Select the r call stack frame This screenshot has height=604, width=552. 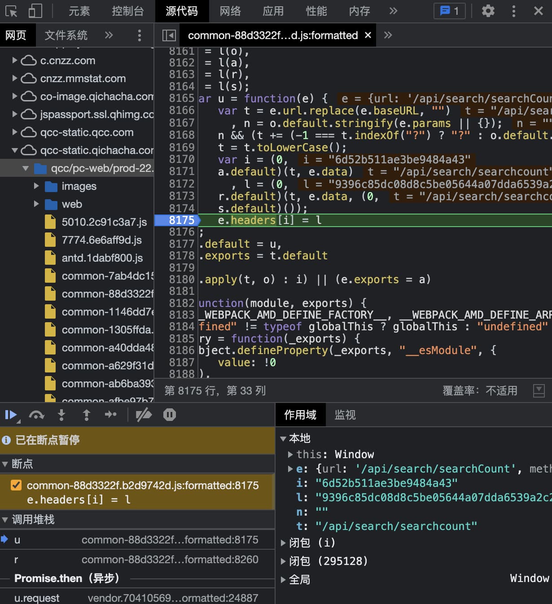pyautogui.click(x=16, y=559)
